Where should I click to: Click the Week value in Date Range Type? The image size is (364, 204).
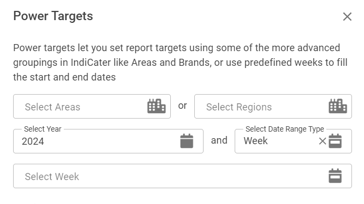255,141
